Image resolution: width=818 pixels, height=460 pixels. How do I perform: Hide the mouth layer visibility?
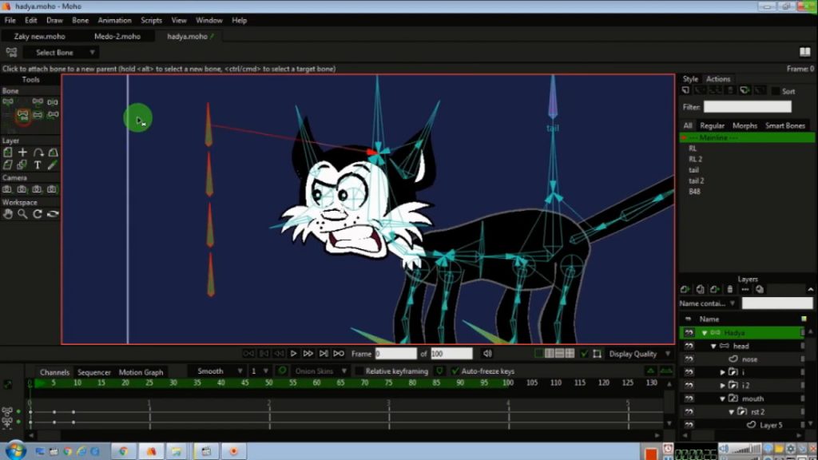click(x=689, y=399)
